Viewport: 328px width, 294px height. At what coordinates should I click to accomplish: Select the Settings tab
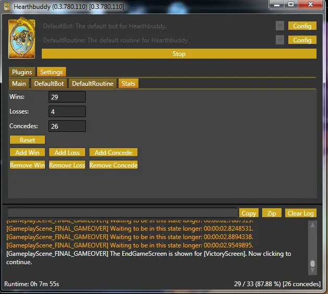[x=52, y=72]
